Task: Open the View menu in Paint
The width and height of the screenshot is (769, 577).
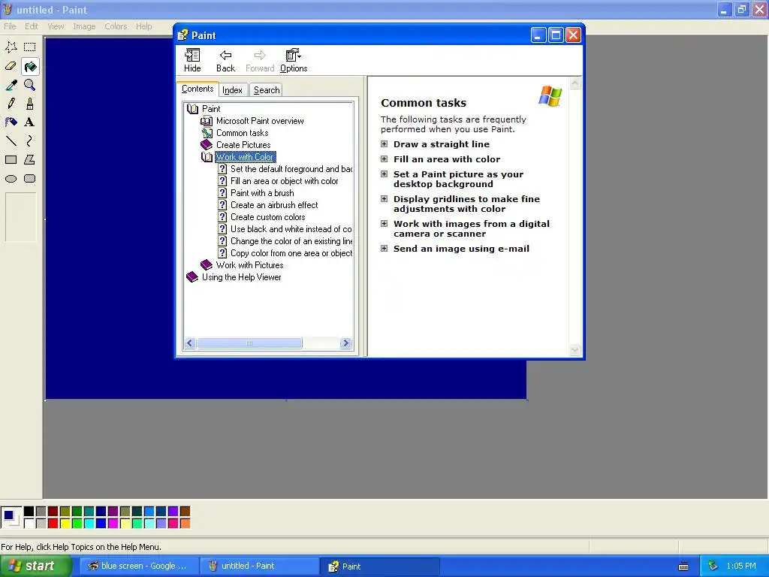Action: pyautogui.click(x=56, y=26)
